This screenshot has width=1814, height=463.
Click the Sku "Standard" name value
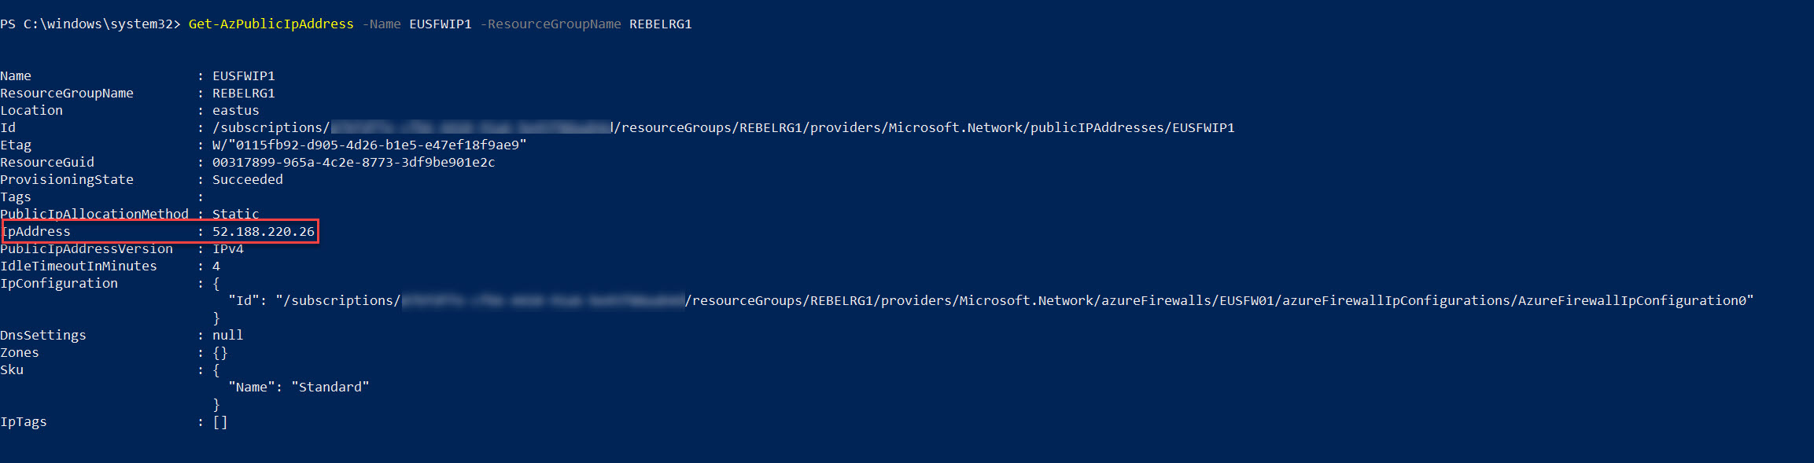[x=330, y=388]
